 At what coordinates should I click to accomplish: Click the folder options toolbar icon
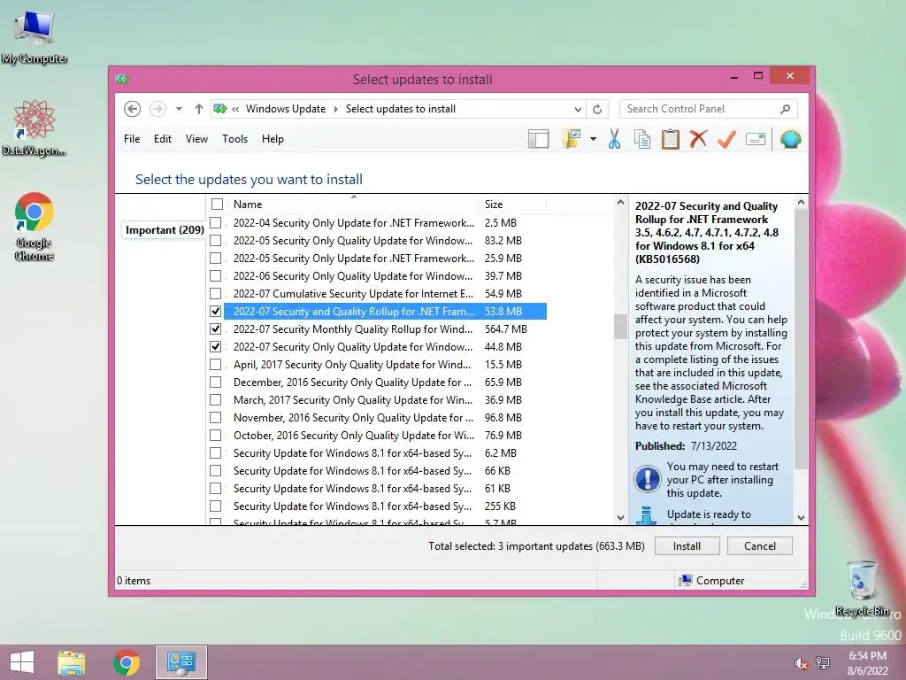pyautogui.click(x=572, y=139)
